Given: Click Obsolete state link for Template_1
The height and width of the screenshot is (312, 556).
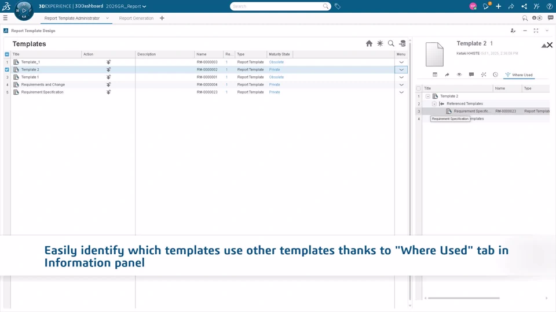Looking at the screenshot, I should tap(276, 62).
